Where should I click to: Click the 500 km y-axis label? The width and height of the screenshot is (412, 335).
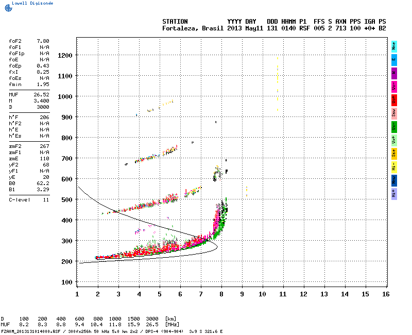[x=67, y=200]
